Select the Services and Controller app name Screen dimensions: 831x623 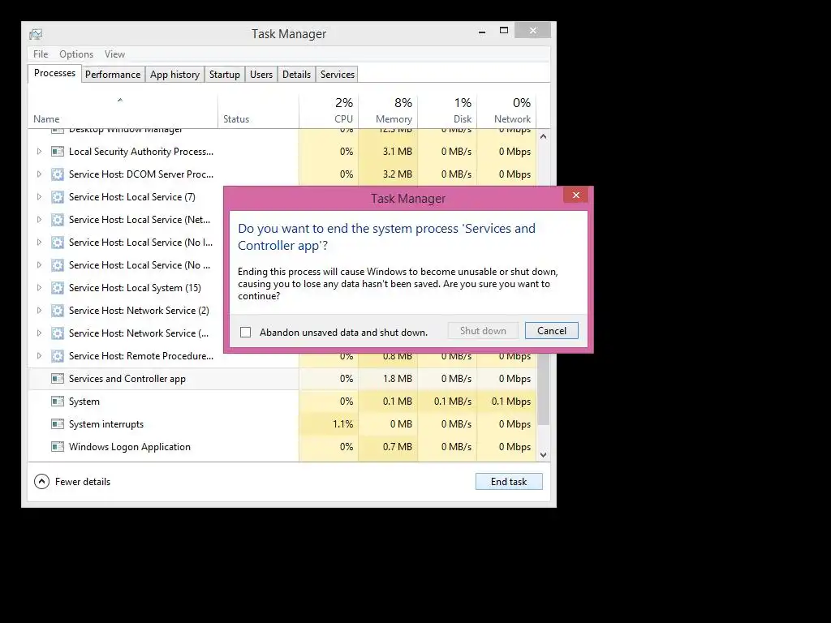(127, 379)
